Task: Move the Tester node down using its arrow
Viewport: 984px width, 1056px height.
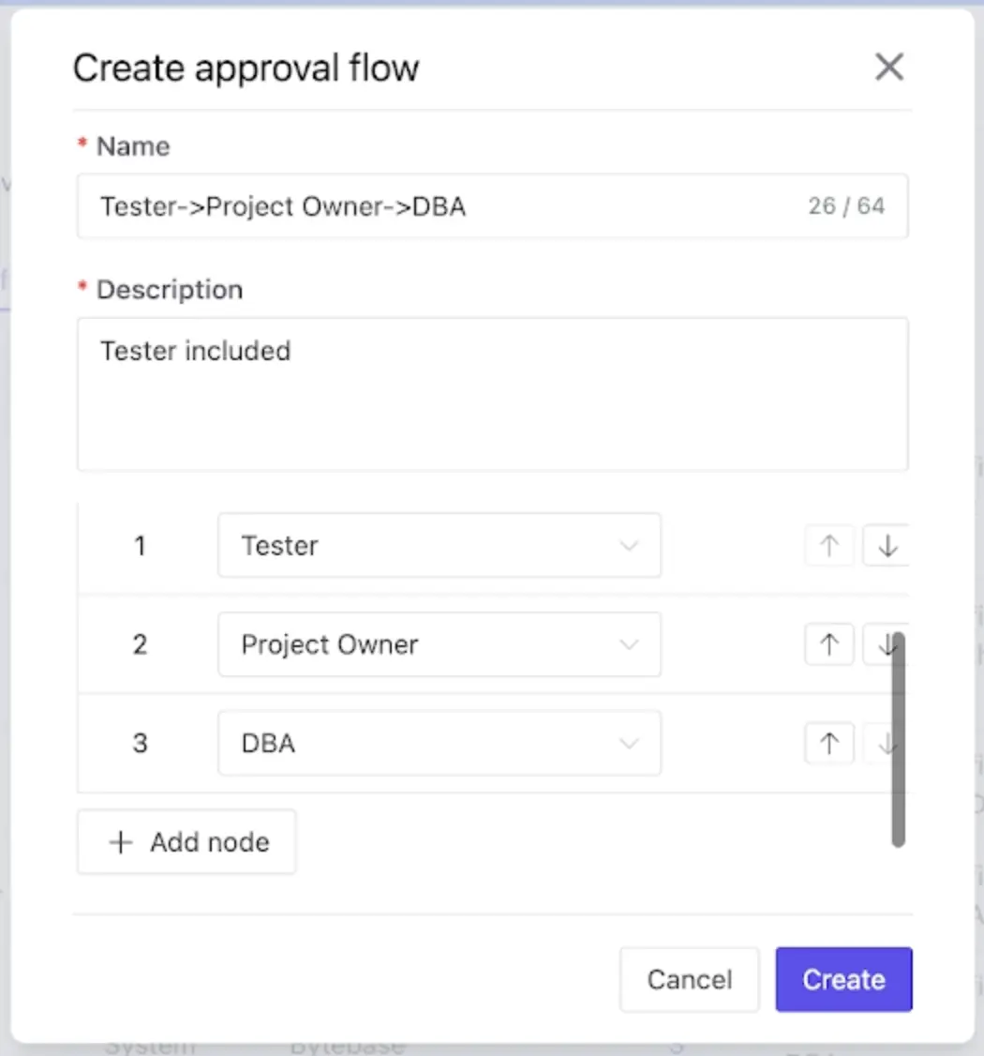Action: pyautogui.click(x=885, y=545)
